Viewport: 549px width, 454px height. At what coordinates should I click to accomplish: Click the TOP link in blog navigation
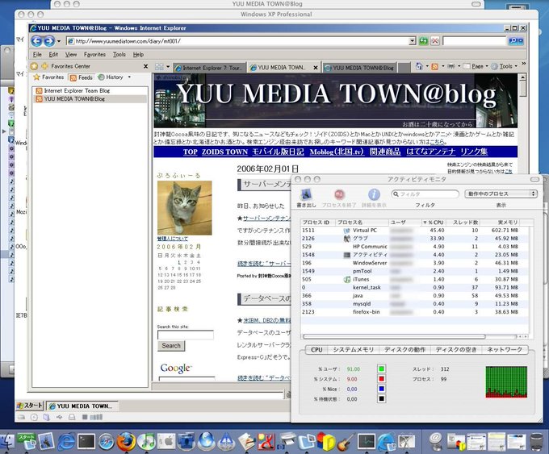190,152
